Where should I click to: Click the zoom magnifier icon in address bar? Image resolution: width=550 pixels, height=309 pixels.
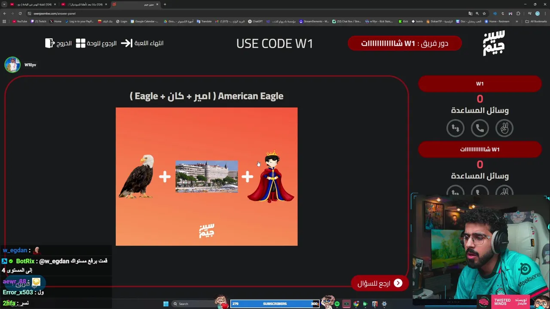[x=477, y=13]
